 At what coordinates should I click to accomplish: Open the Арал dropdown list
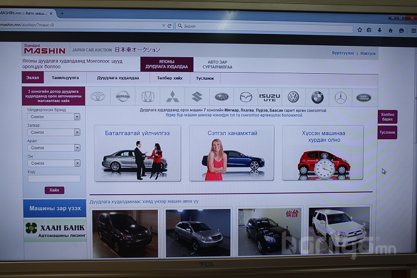[x=54, y=148]
